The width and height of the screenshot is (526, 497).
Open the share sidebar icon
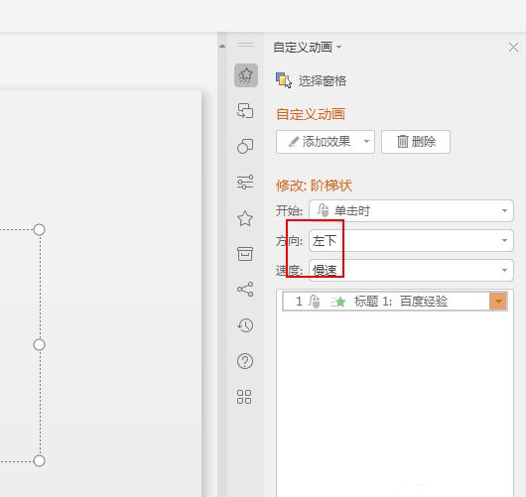click(x=245, y=290)
